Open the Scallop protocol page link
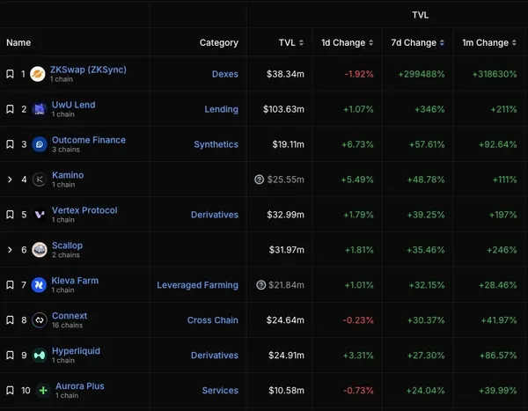 (67, 246)
